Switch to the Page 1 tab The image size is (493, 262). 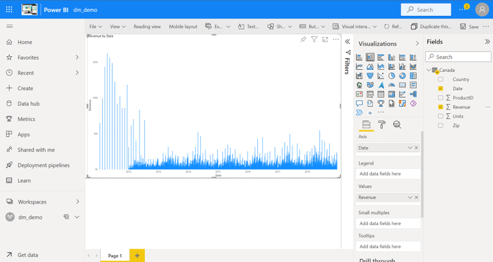pyautogui.click(x=115, y=256)
